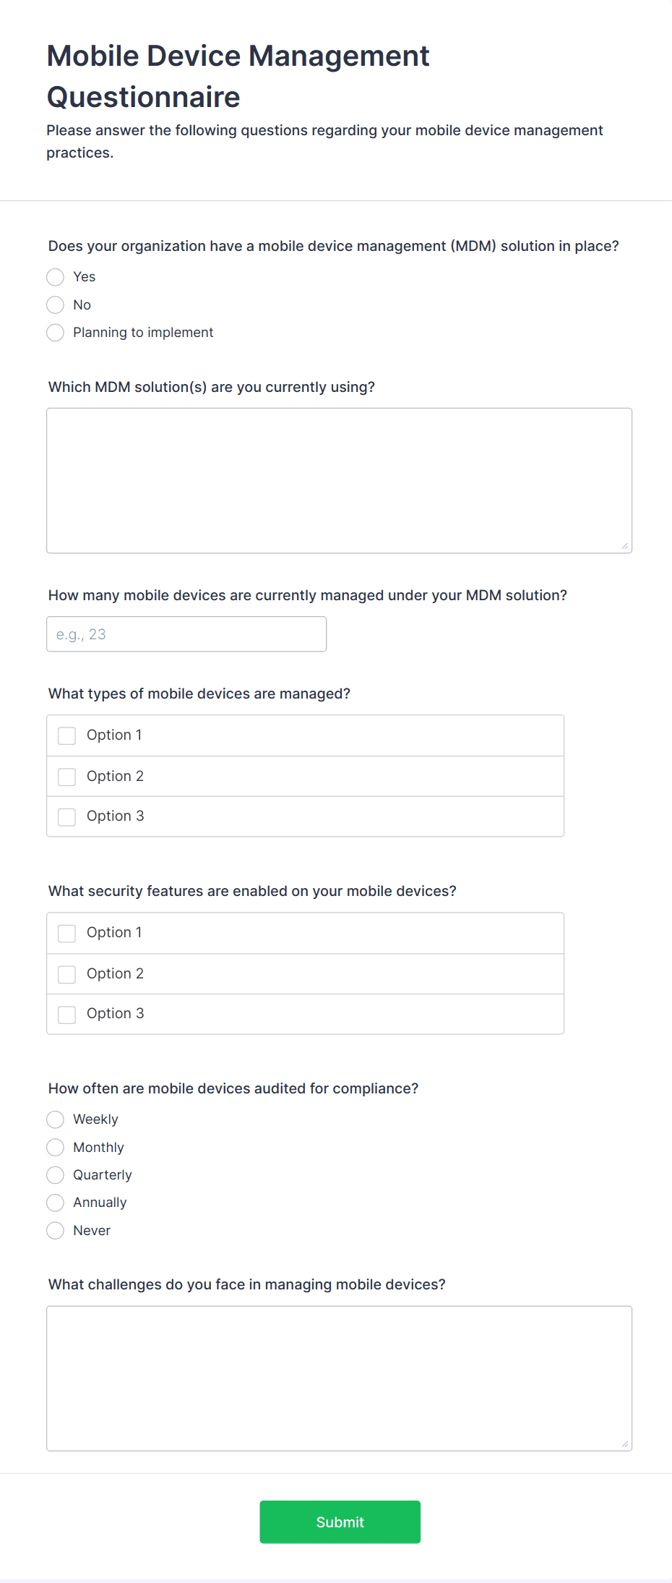This screenshot has height=1583, width=672.
Task: Check Option 1 under device types managed
Action: 67,735
